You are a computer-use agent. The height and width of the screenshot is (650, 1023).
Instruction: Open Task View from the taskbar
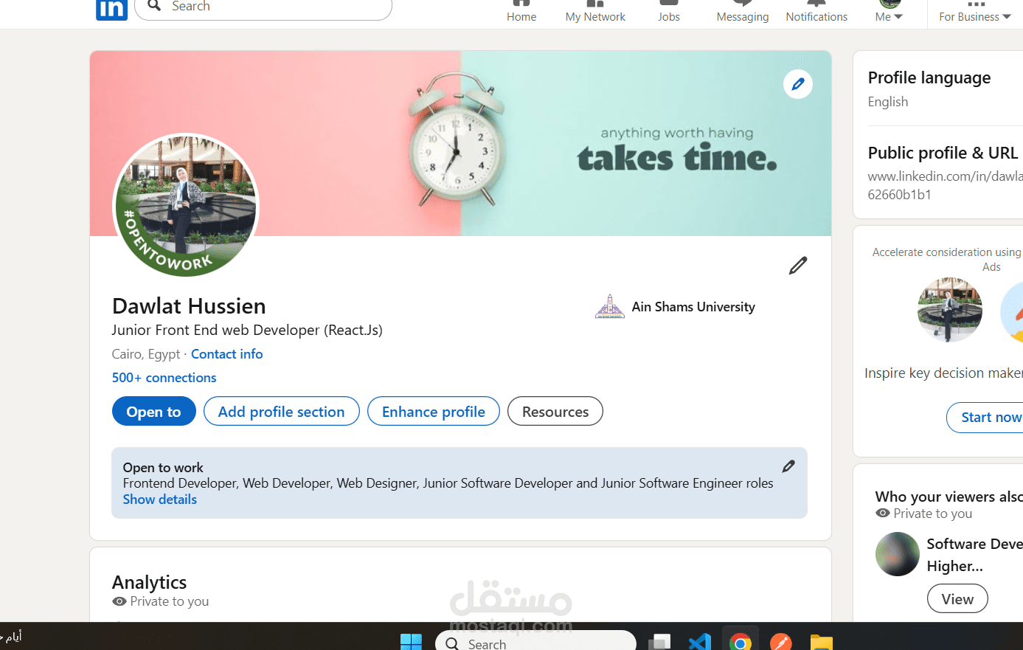(x=659, y=643)
